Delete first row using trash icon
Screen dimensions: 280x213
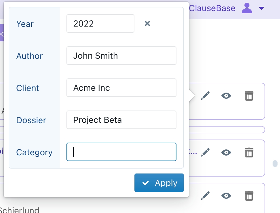click(249, 96)
